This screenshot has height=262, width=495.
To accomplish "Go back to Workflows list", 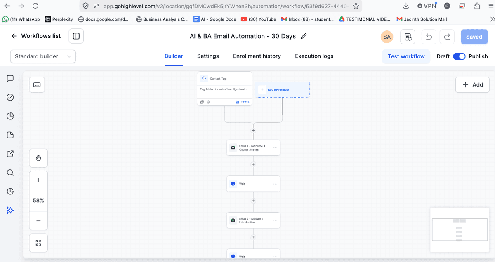I will click(x=36, y=36).
